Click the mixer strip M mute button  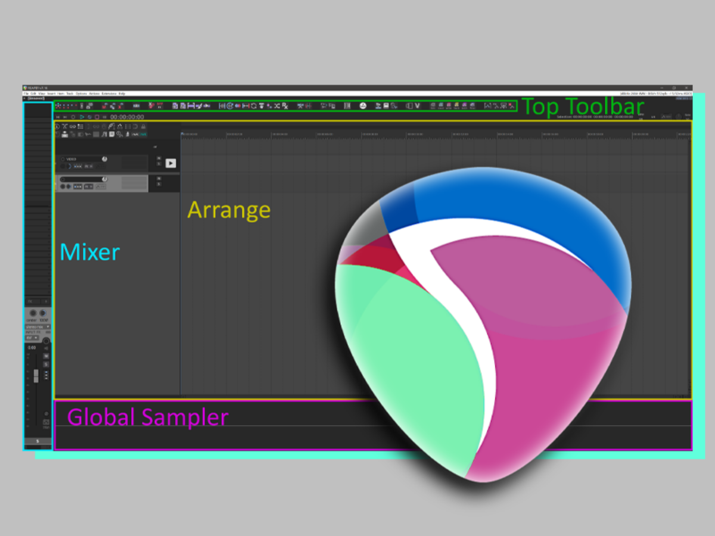tap(46, 356)
